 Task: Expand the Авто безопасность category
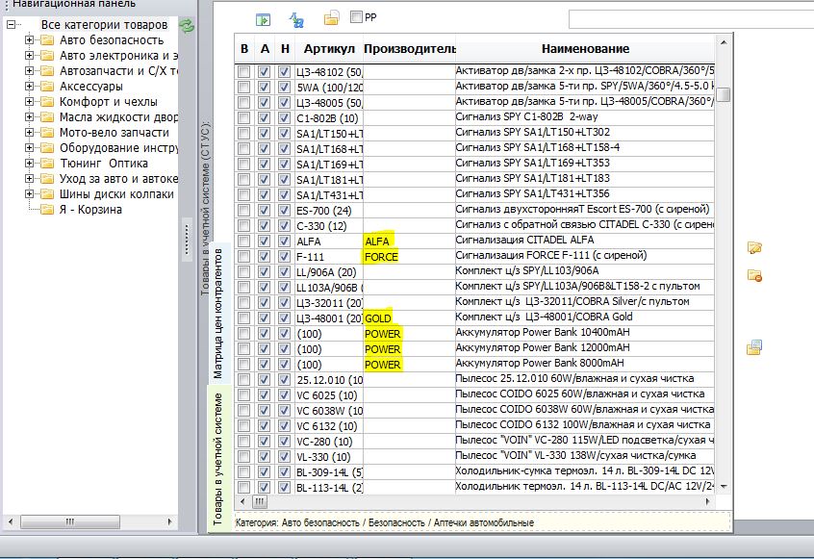(x=29, y=40)
